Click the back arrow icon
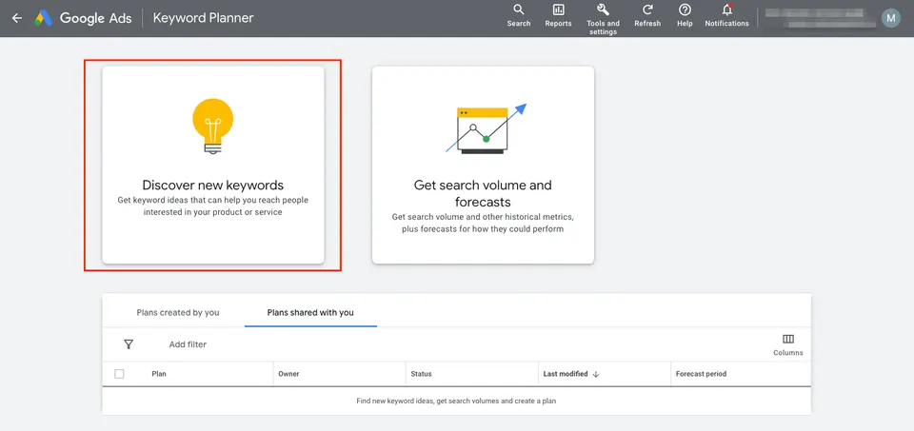The width and height of the screenshot is (914, 431). pyautogui.click(x=17, y=18)
